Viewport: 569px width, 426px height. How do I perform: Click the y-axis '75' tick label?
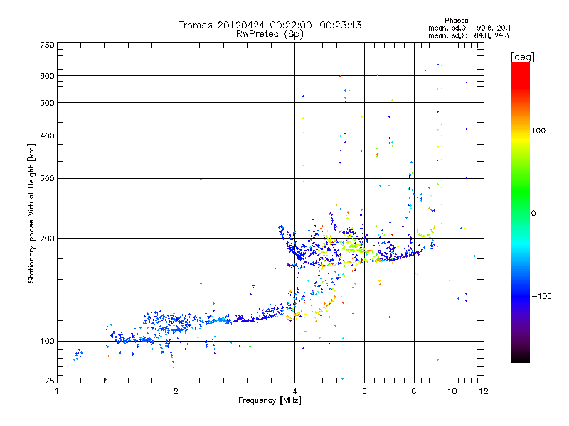click(x=50, y=381)
